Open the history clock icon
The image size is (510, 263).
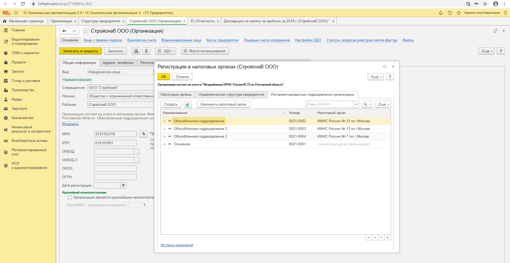click(450, 13)
